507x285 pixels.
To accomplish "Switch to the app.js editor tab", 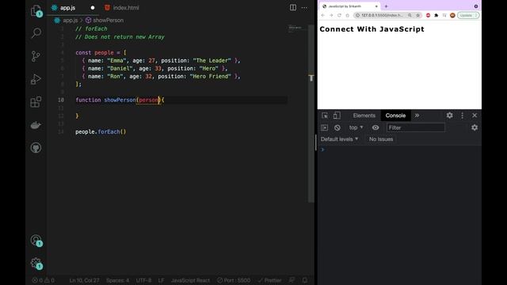I will tap(68, 8).
